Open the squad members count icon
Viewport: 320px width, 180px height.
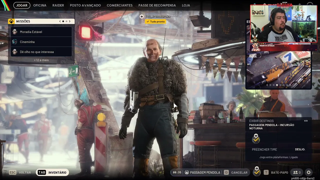(x=297, y=172)
